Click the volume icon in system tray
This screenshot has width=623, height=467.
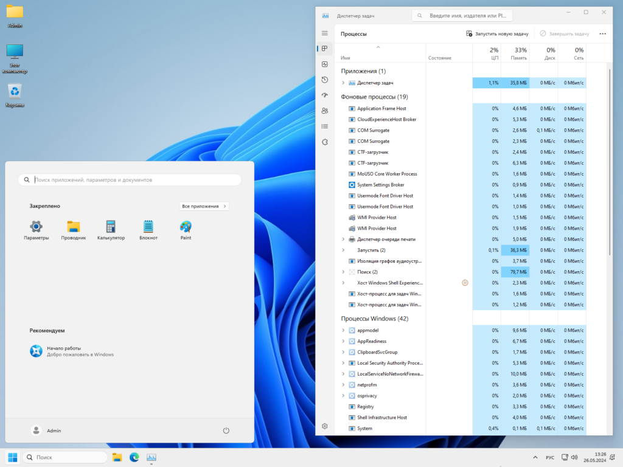pos(574,457)
